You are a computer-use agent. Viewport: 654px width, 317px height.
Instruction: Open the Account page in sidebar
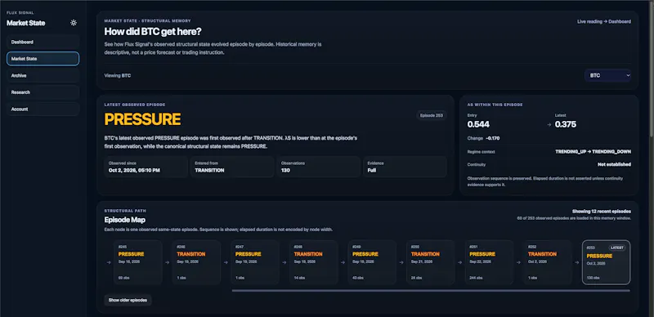tap(43, 109)
